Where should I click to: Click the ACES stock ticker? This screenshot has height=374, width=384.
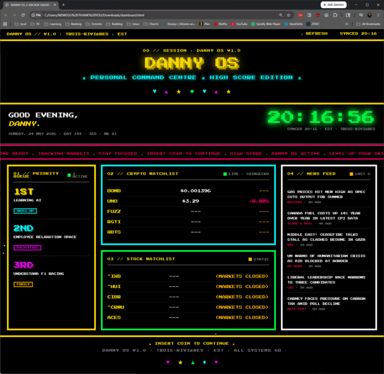pyautogui.click(x=114, y=317)
